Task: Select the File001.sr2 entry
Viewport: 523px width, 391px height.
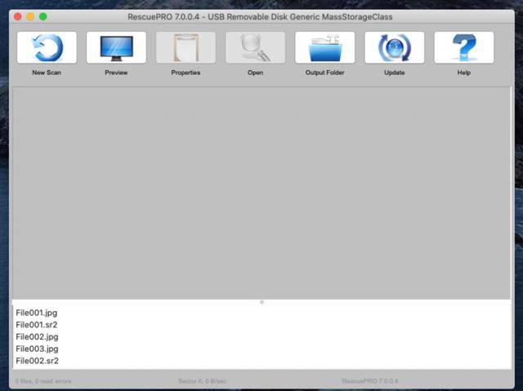Action: click(37, 325)
